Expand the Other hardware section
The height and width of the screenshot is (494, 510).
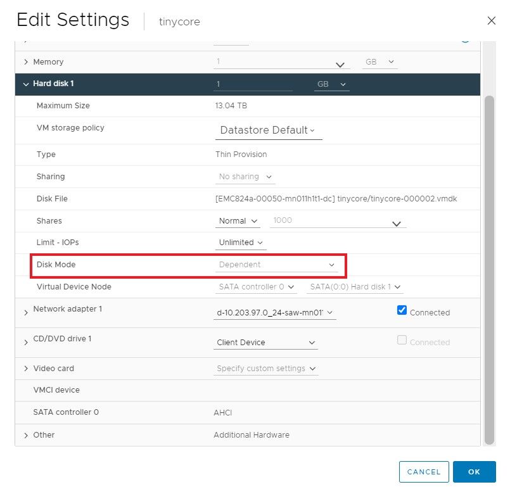26,435
